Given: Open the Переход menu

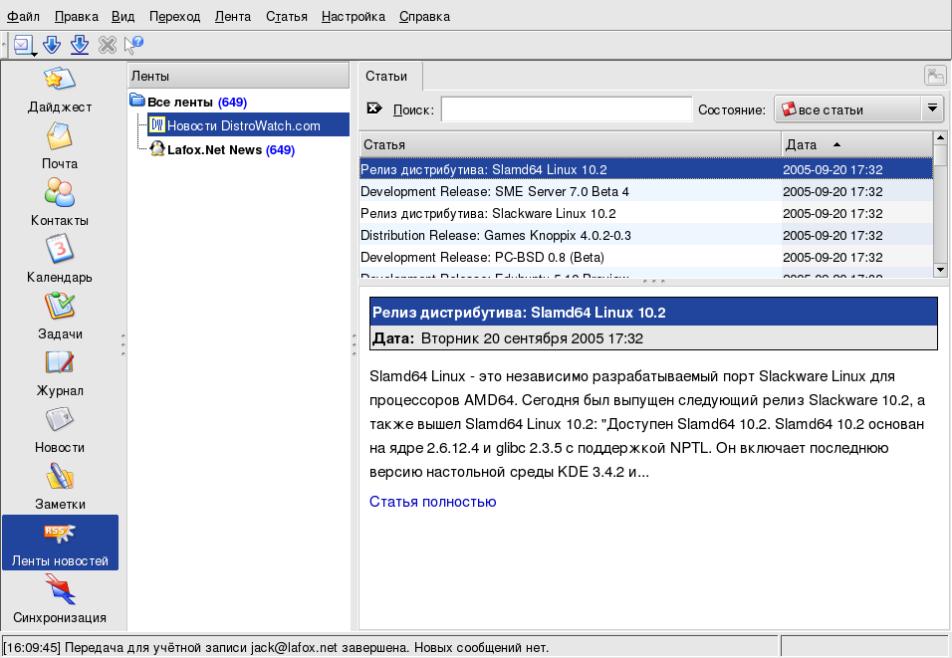Looking at the screenshot, I should [x=175, y=16].
